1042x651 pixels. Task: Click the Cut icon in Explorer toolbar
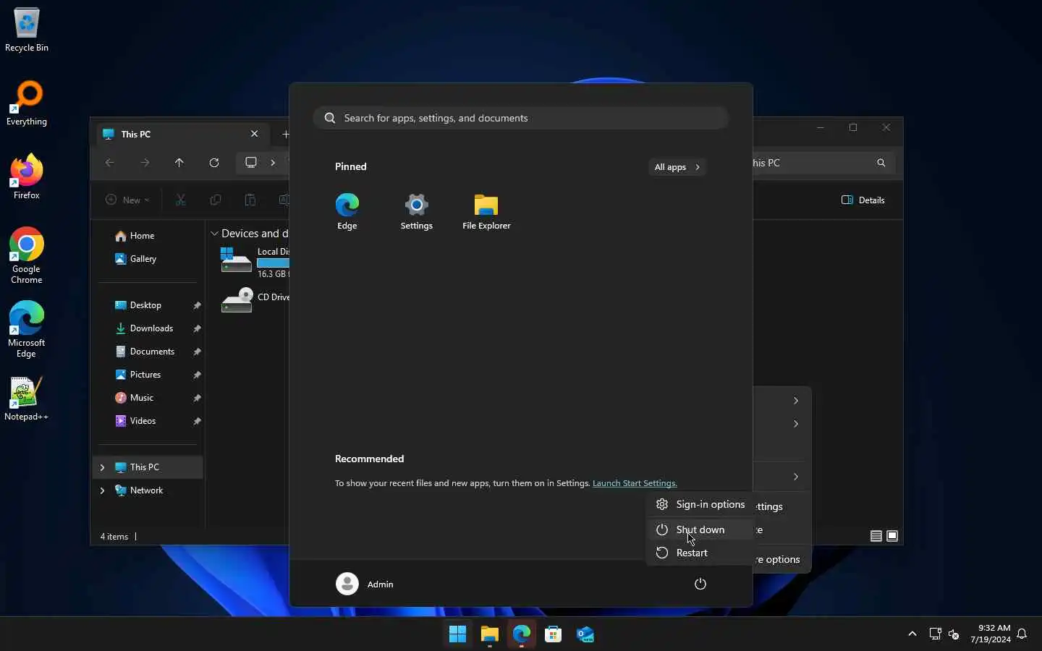(181, 200)
